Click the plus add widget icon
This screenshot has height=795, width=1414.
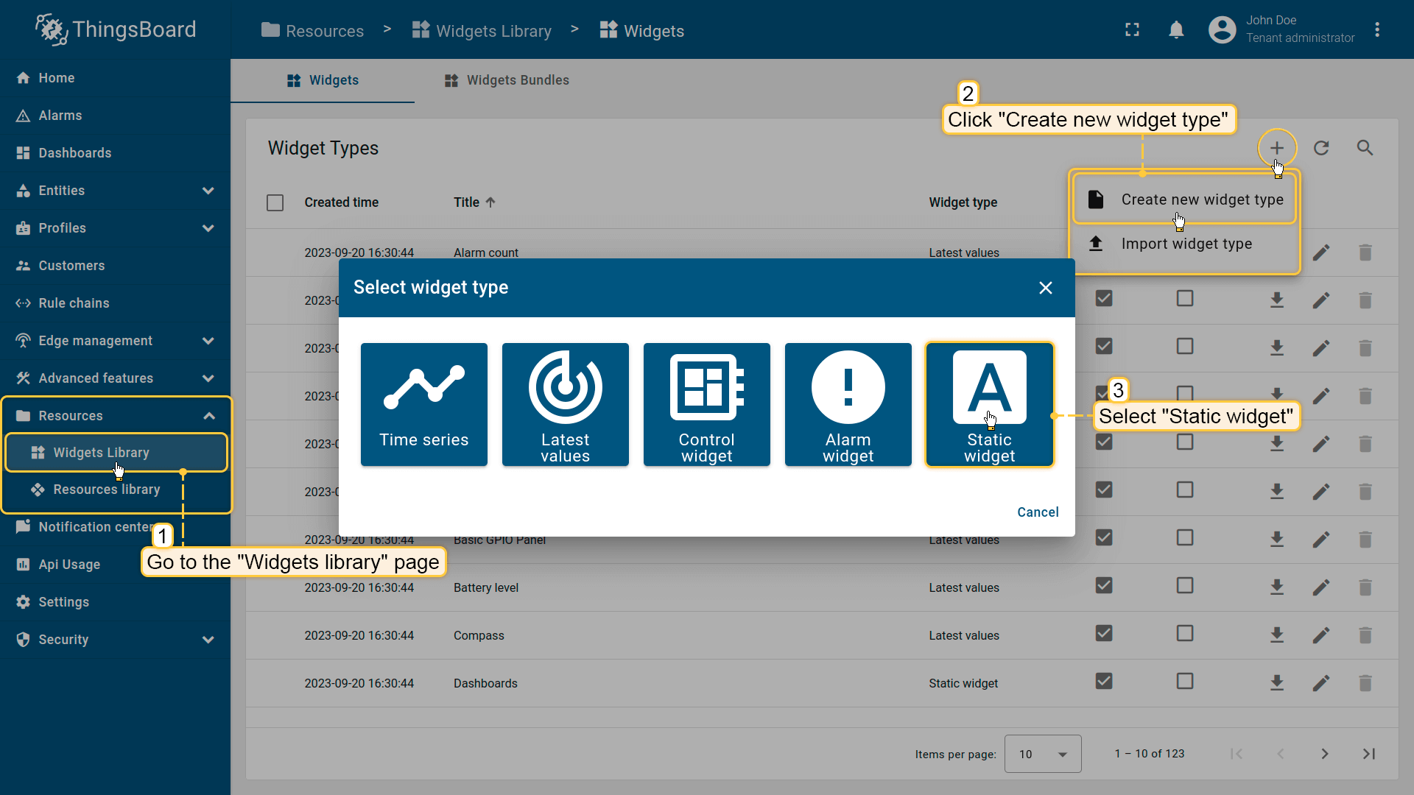point(1276,148)
